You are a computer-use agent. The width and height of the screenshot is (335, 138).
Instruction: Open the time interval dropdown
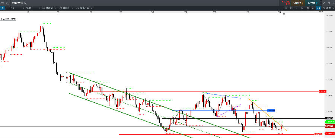[18, 8]
